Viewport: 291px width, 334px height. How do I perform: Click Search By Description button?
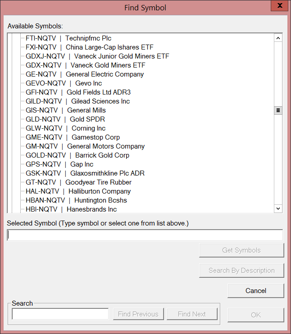[x=241, y=271]
